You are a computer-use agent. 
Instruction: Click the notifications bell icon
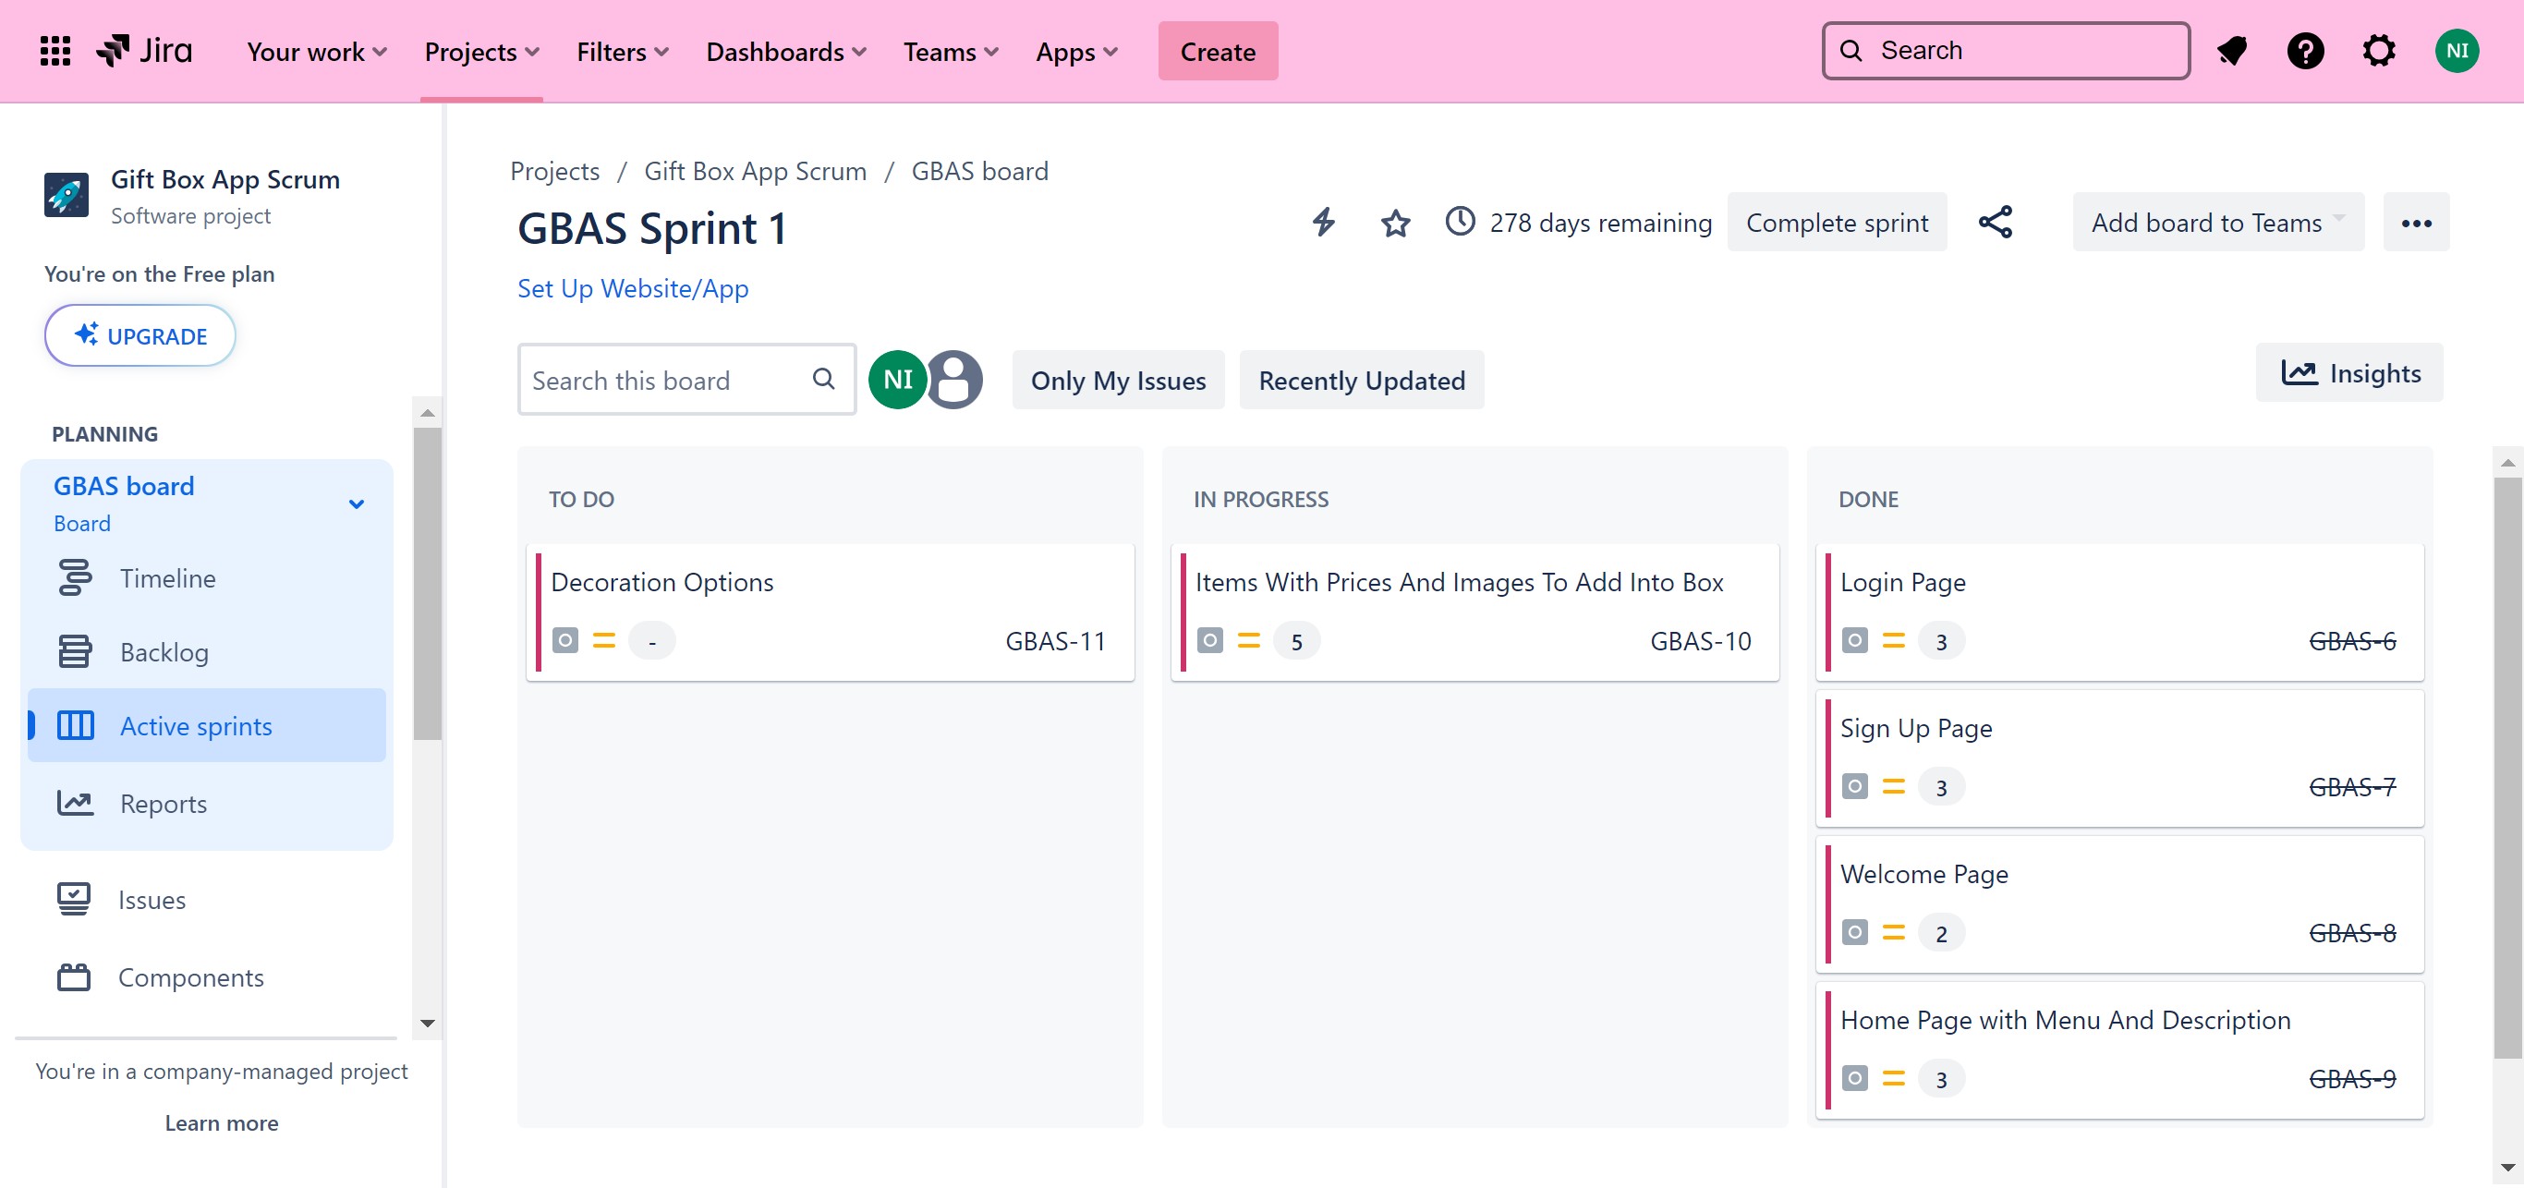click(x=2231, y=51)
